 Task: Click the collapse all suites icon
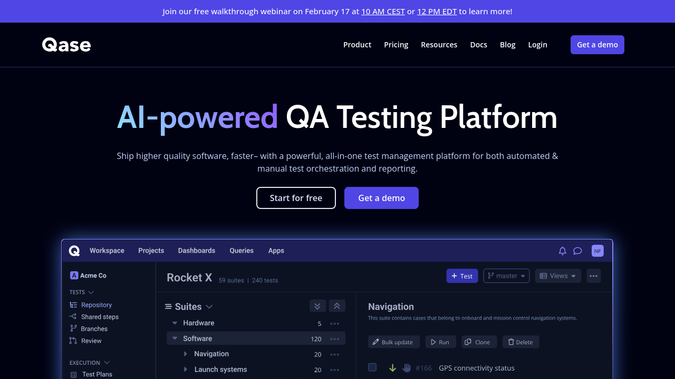(337, 306)
